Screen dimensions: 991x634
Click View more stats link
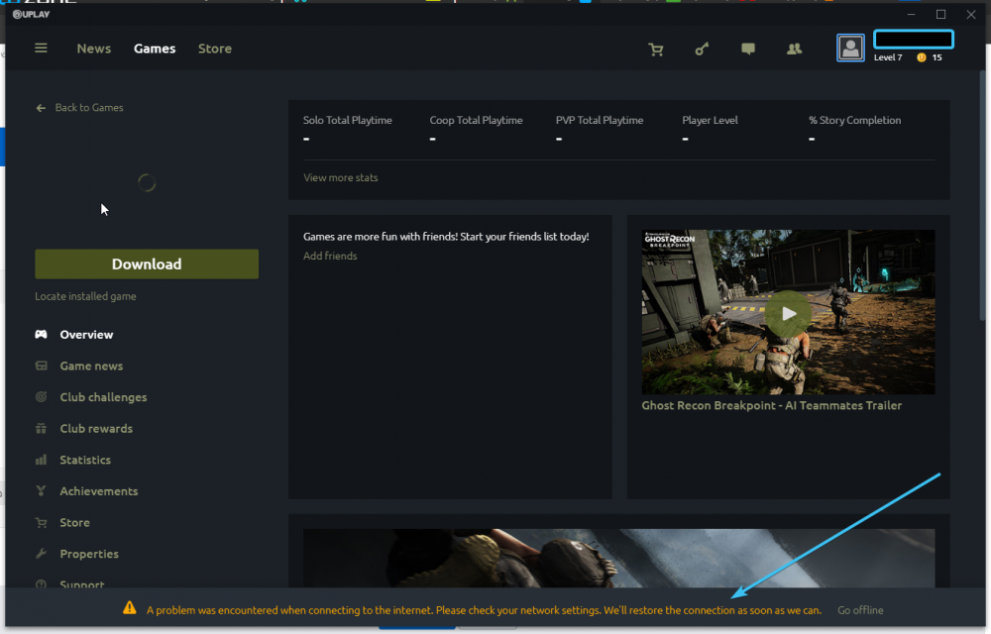point(341,177)
